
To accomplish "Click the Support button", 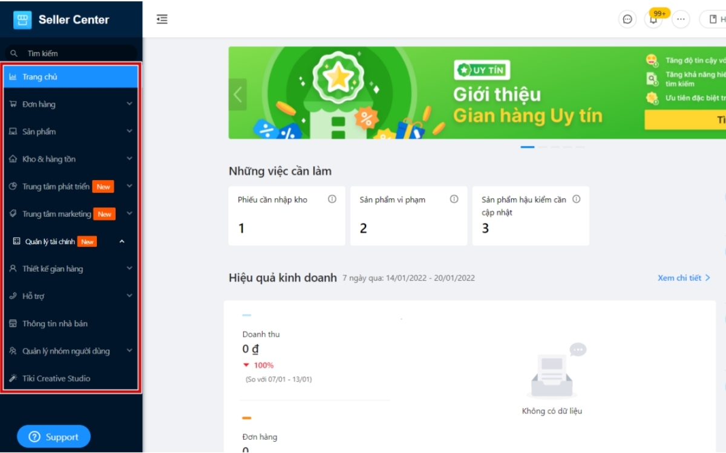I will tap(54, 437).
